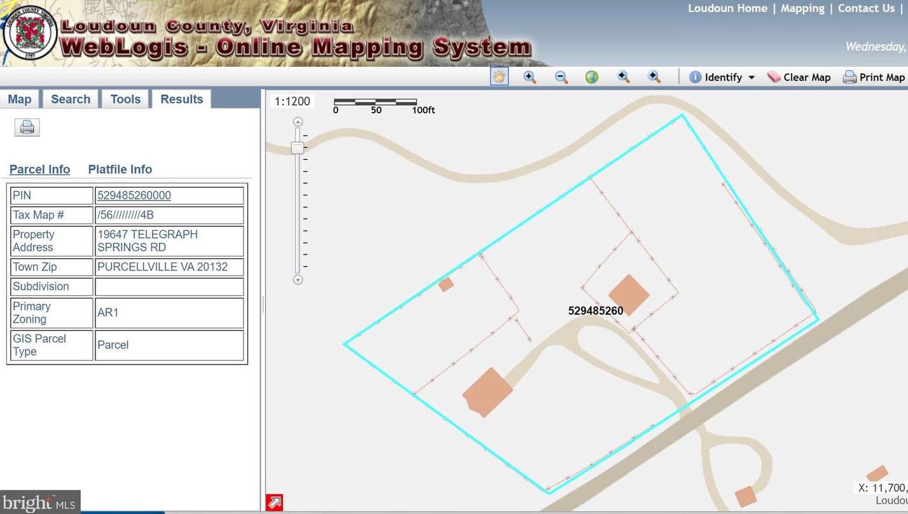Click the large building footprint on parcel
This screenshot has height=514, width=908.
click(x=487, y=392)
